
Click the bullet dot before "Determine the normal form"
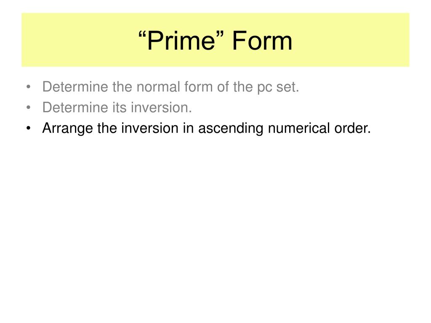point(28,87)
